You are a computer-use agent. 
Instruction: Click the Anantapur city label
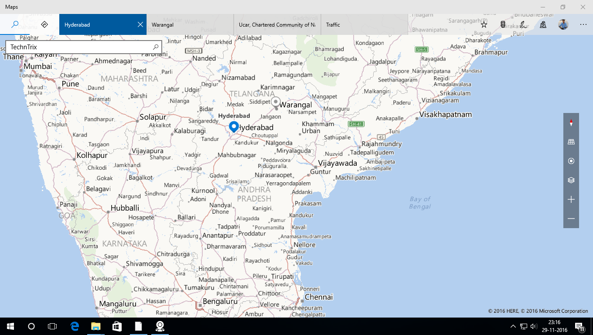click(x=218, y=236)
